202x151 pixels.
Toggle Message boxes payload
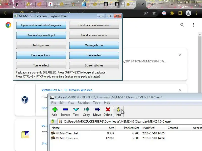pyautogui.click(x=94, y=45)
